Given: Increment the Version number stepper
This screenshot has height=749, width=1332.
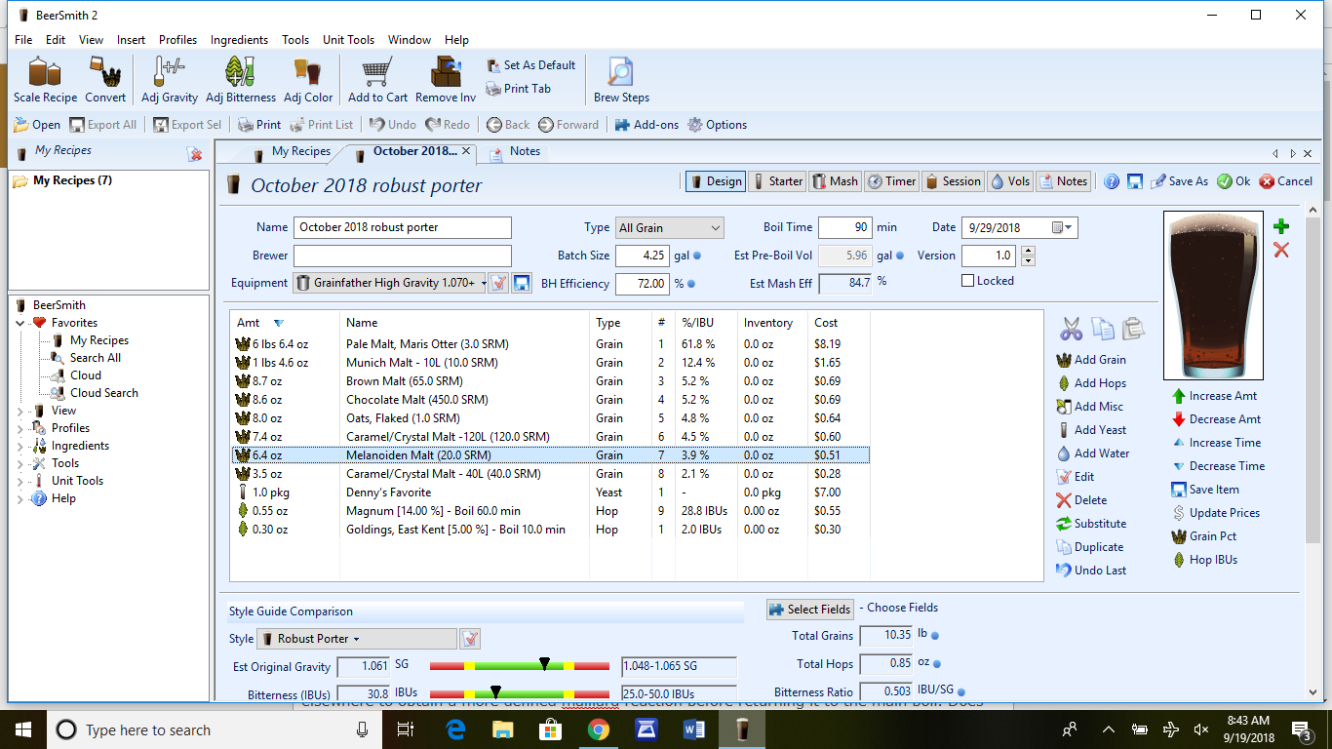Looking at the screenshot, I should 1027,251.
